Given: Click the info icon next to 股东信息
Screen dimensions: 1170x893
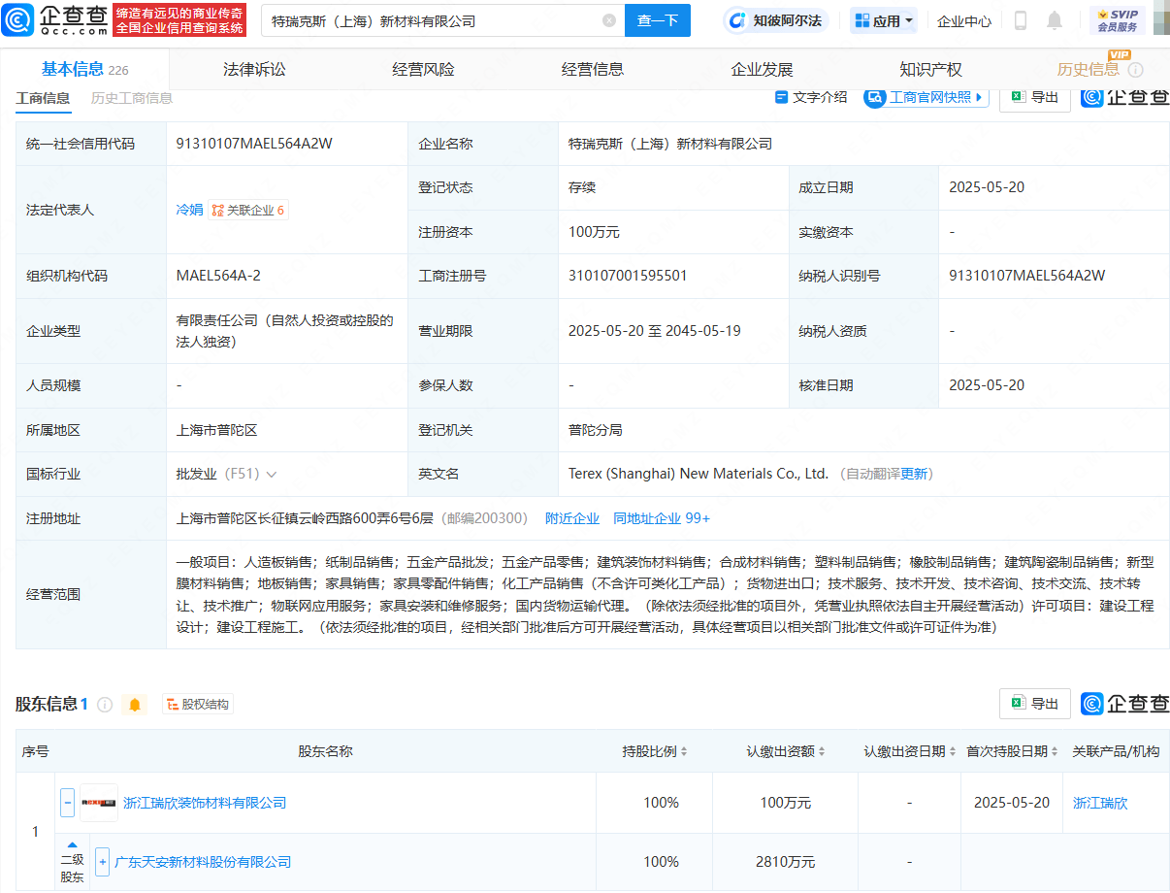Looking at the screenshot, I should click(105, 705).
